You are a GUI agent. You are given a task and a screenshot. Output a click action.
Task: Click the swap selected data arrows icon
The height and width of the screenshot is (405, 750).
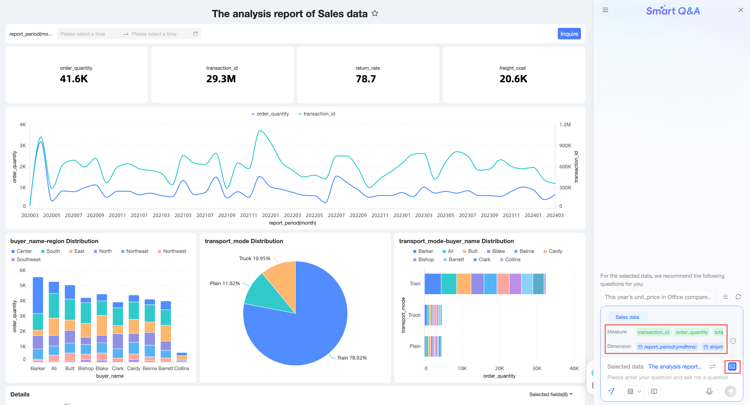pyautogui.click(x=712, y=366)
